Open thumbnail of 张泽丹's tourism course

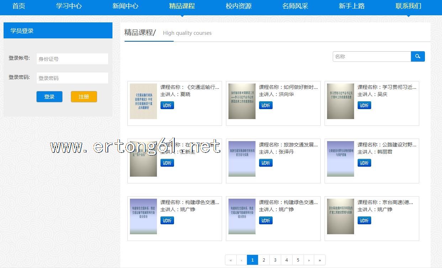pos(242,159)
